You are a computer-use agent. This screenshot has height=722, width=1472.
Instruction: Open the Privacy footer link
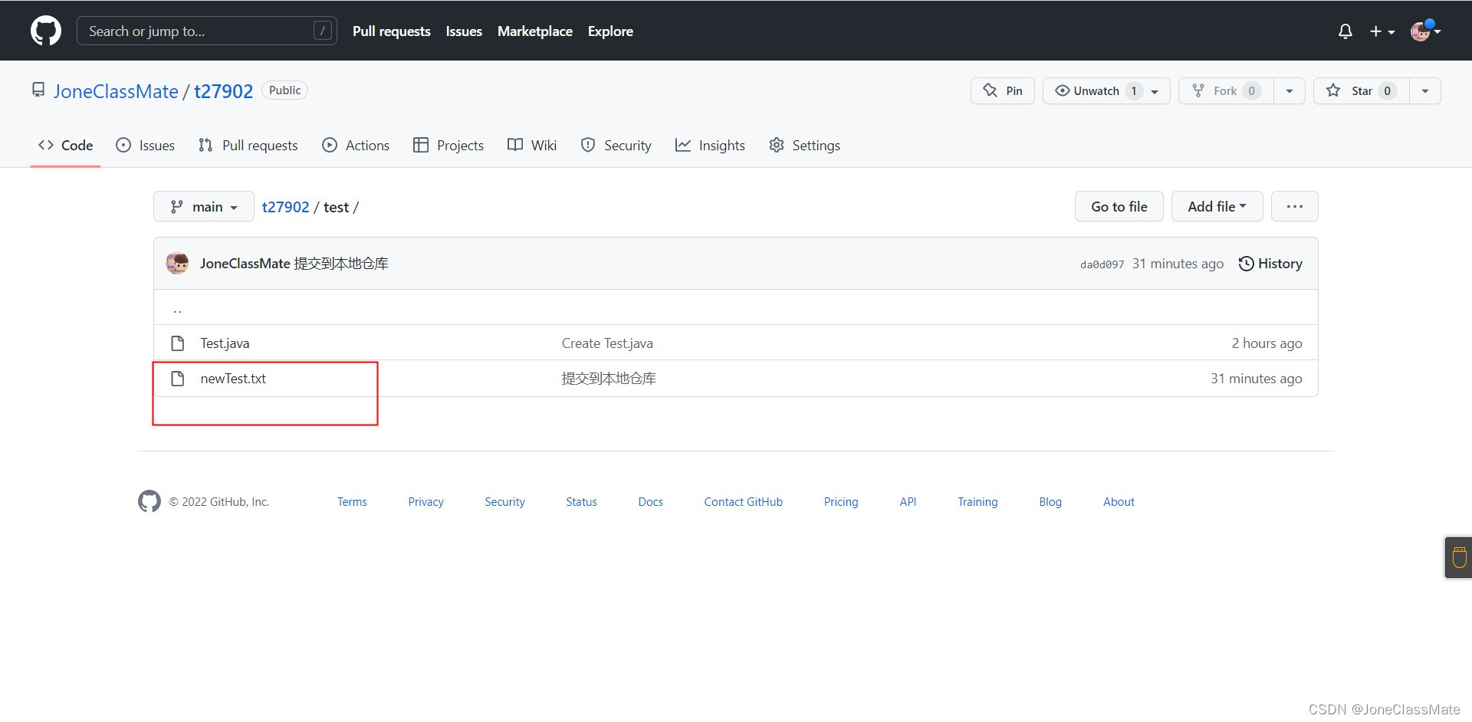pyautogui.click(x=426, y=501)
